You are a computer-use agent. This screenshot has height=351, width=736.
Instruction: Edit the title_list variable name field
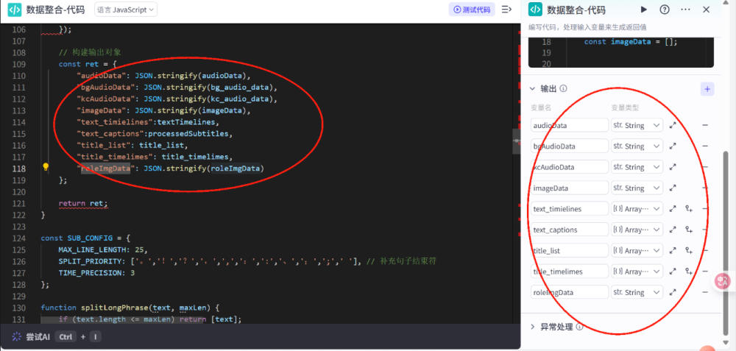coord(570,251)
